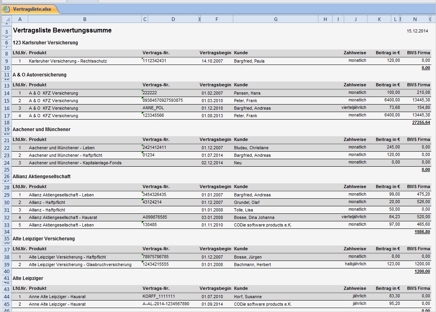The image size is (436, 312).
Task: Click product 'Aachener und Münchener - Kapitalanlage-Fonds'
Action: point(75,163)
